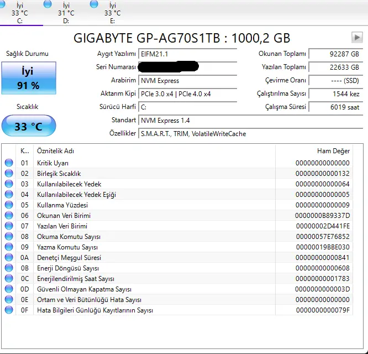Click attribute ID 0F cell
This screenshot has width=368, height=354.
pos(25,310)
